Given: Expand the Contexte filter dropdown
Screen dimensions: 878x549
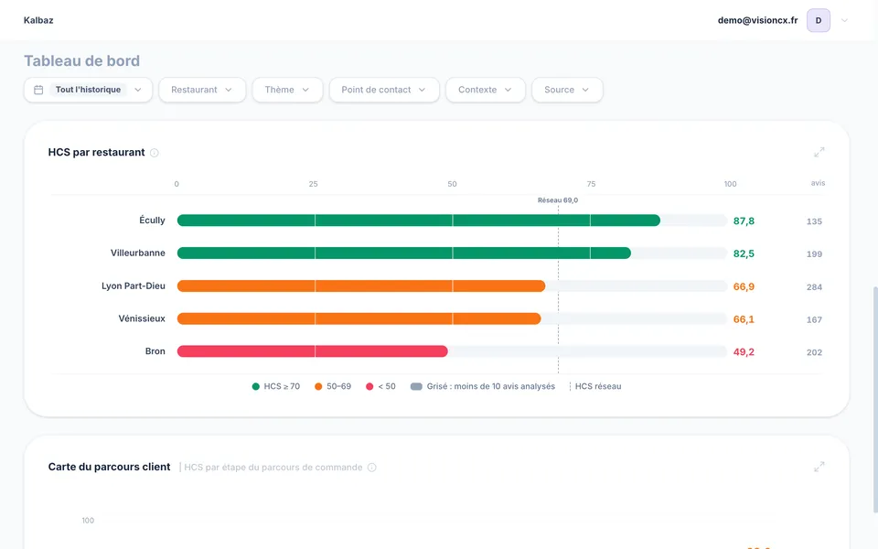Looking at the screenshot, I should 486,90.
